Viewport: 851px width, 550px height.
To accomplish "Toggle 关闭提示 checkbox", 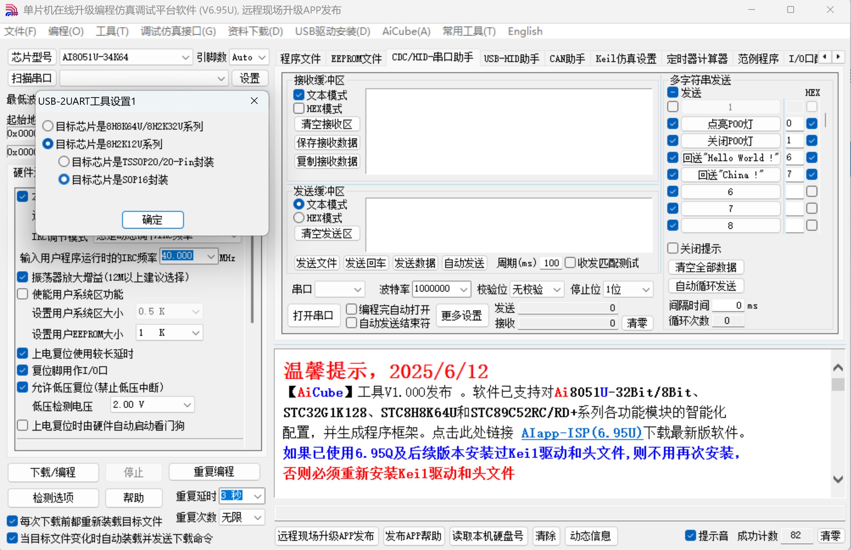I will [673, 248].
